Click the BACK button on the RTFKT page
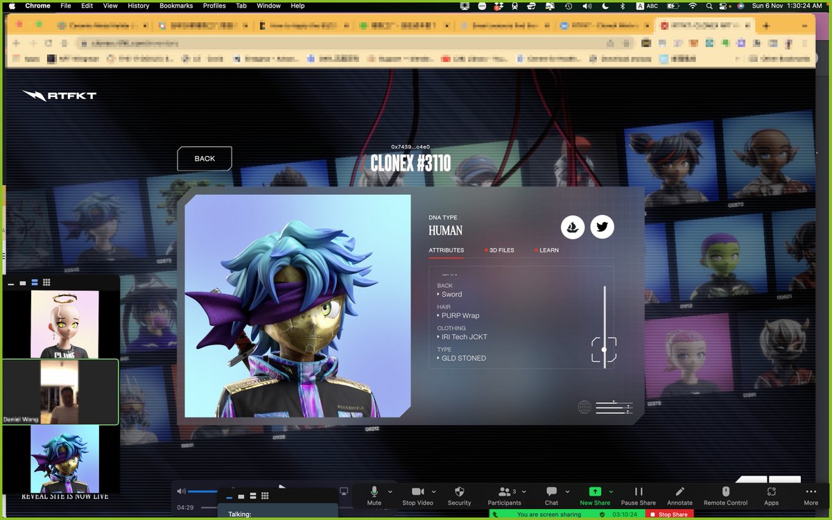 (x=205, y=159)
